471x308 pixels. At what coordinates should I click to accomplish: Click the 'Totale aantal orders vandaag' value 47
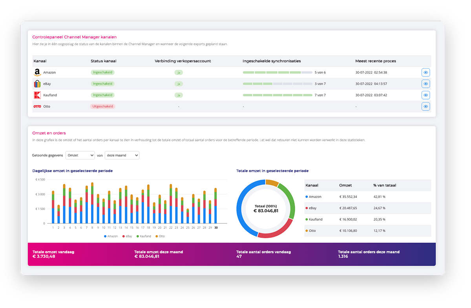[239, 256]
